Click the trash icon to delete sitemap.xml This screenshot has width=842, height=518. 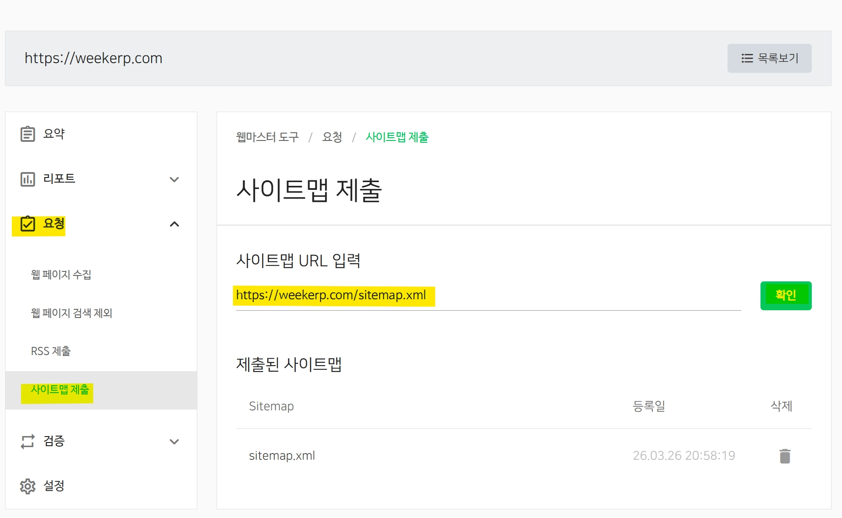click(784, 455)
